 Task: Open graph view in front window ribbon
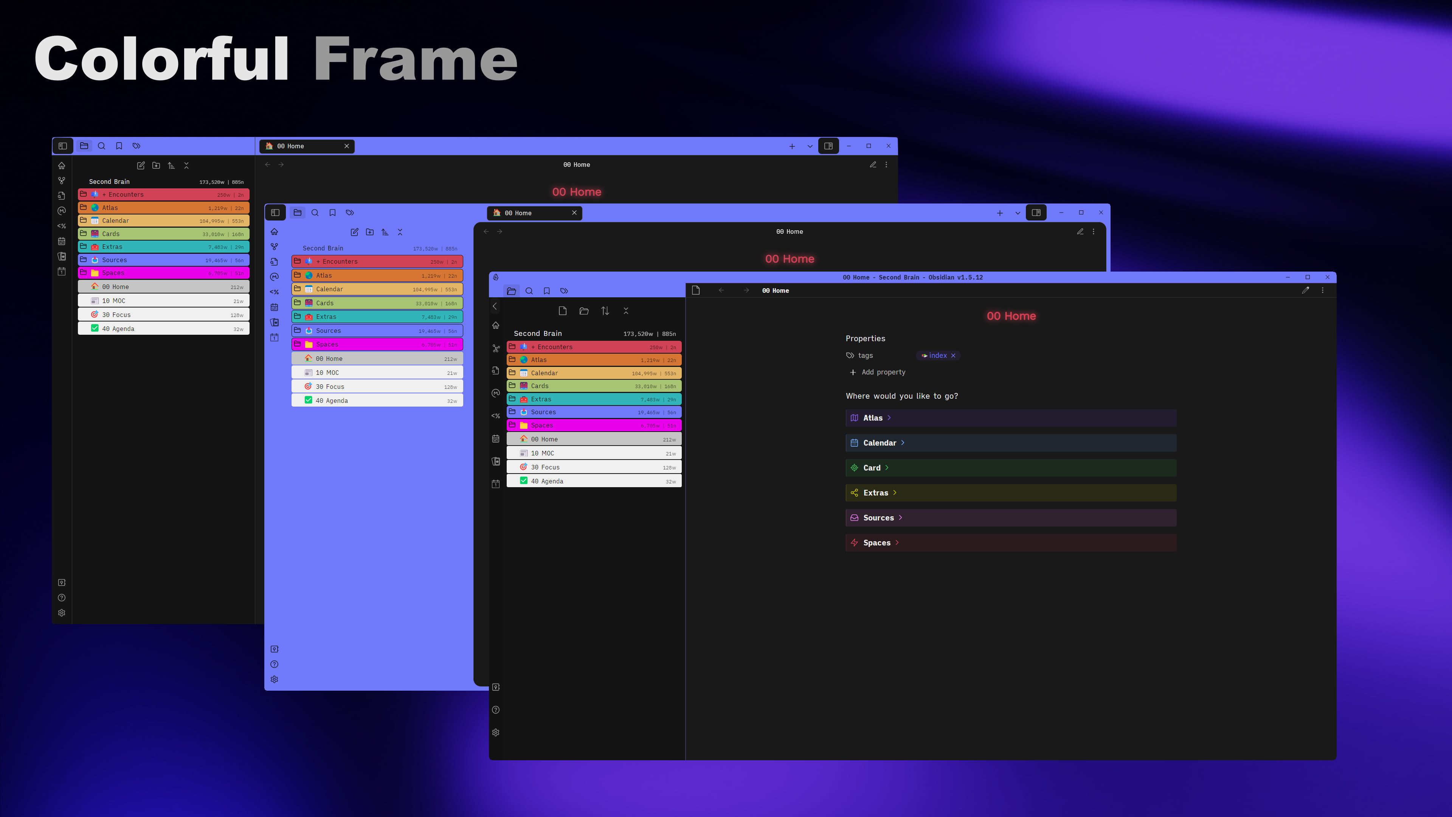pos(496,348)
